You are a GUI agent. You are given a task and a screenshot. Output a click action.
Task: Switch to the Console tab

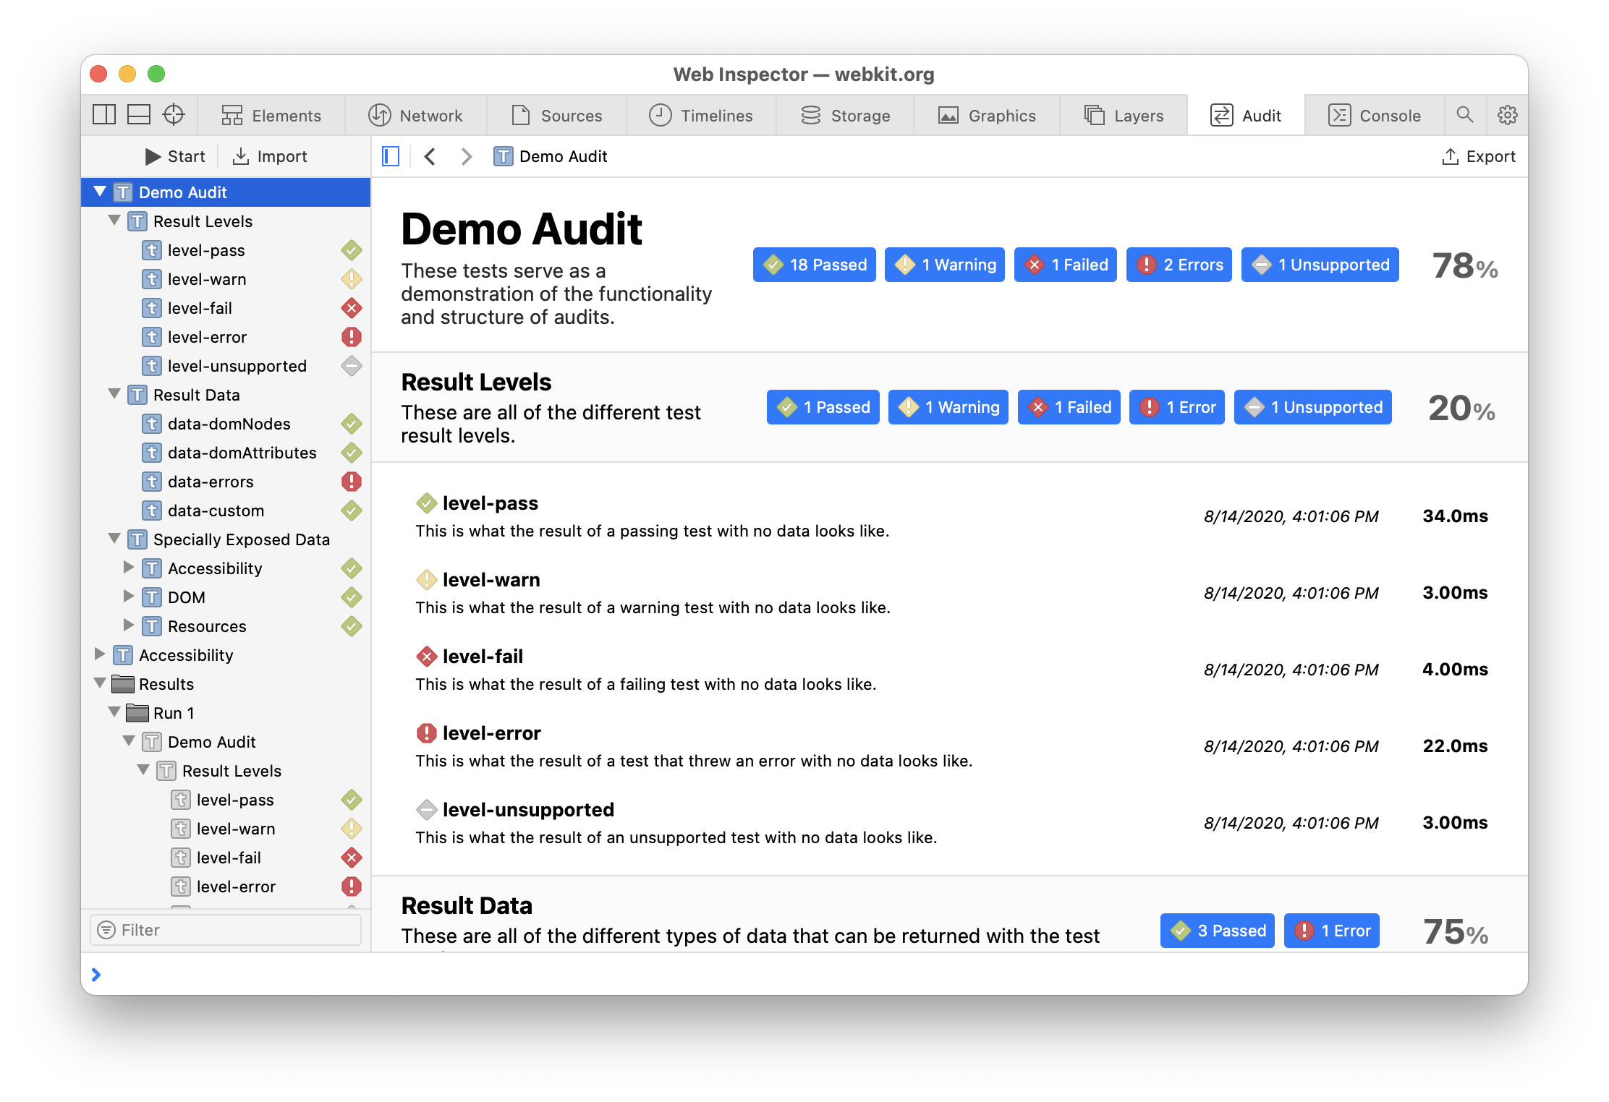(x=1375, y=116)
